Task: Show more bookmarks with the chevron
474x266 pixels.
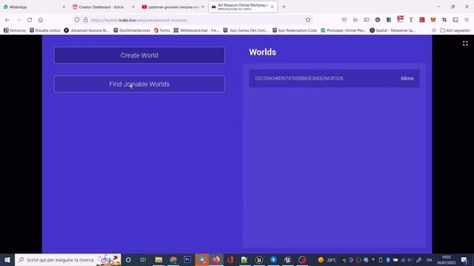Action: (x=434, y=30)
